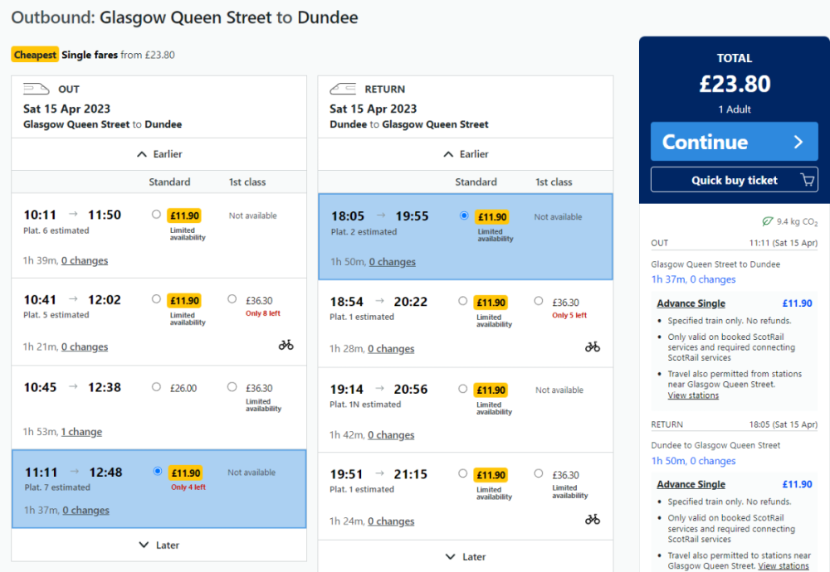Continue to the next booking step

(735, 142)
